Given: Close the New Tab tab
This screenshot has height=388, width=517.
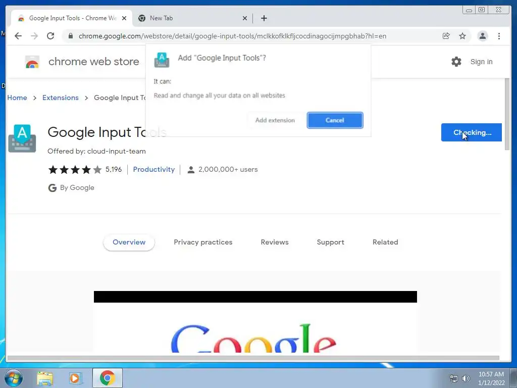Looking at the screenshot, I should click(x=245, y=18).
